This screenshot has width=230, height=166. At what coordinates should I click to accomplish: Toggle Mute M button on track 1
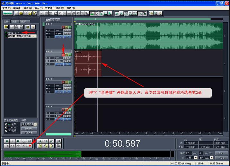[70, 27]
